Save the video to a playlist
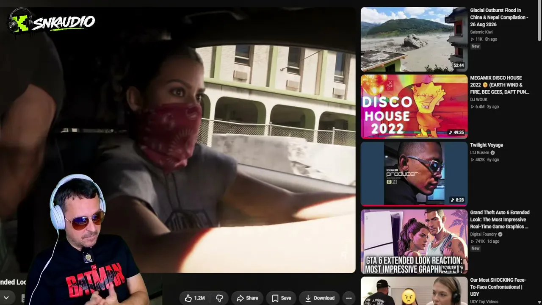 point(282,298)
